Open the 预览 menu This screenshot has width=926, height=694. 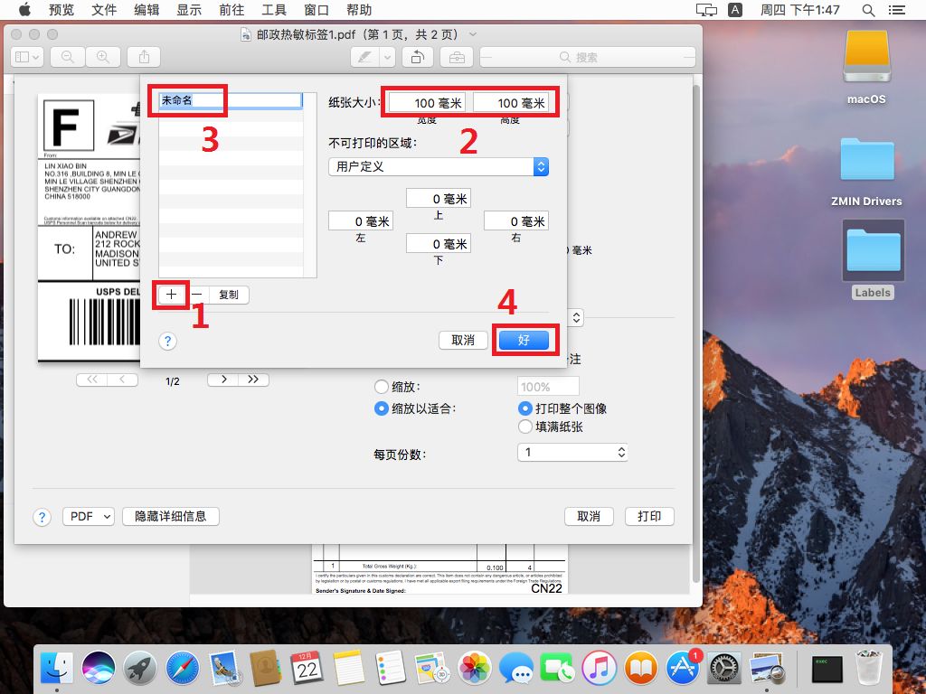click(x=61, y=10)
